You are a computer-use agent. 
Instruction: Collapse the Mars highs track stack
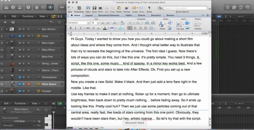click(x=7, y=43)
